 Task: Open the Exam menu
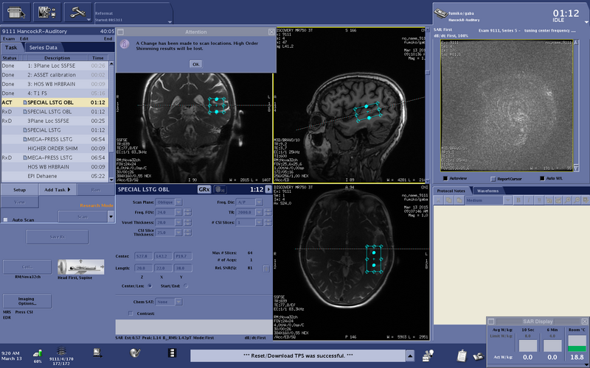click(x=9, y=39)
